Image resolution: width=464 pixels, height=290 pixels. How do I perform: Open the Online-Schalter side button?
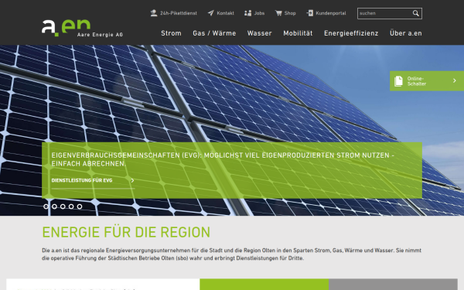[427, 80]
